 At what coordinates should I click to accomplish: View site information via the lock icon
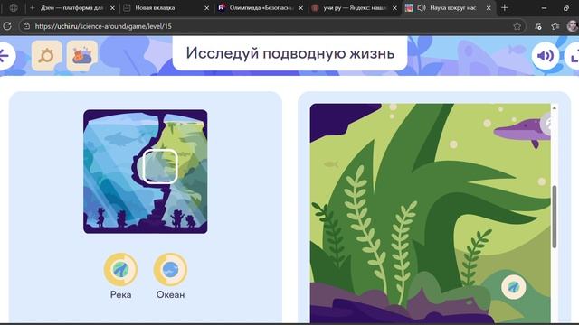(26, 26)
